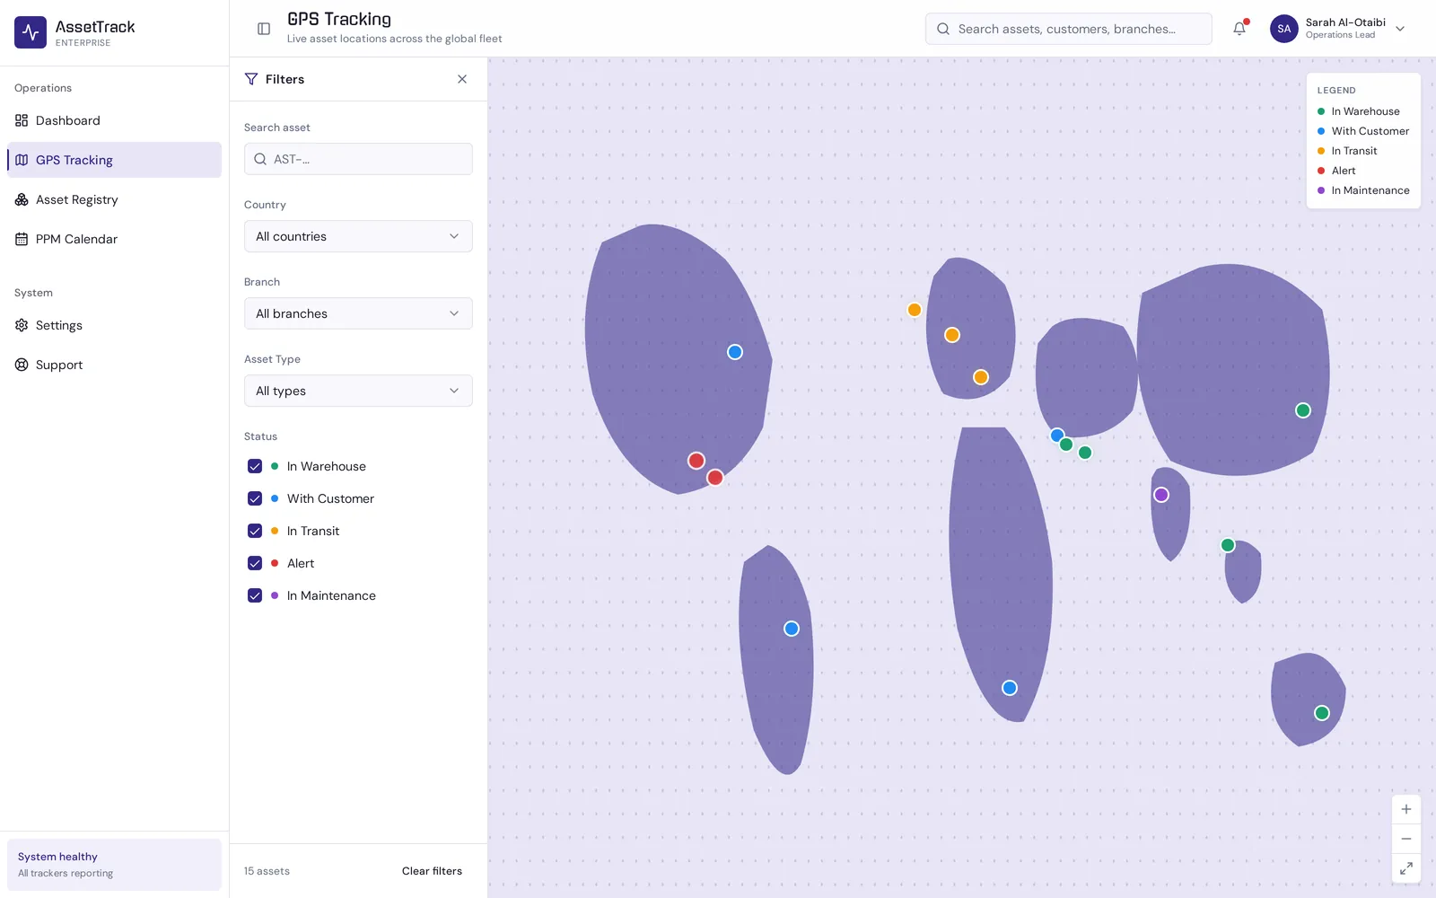Click the 'Live asset locations' subtitle
1436x898 pixels.
tap(394, 39)
